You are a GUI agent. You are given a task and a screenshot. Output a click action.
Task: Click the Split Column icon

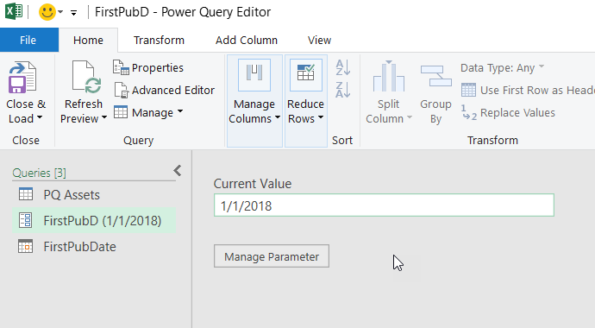pos(389,76)
